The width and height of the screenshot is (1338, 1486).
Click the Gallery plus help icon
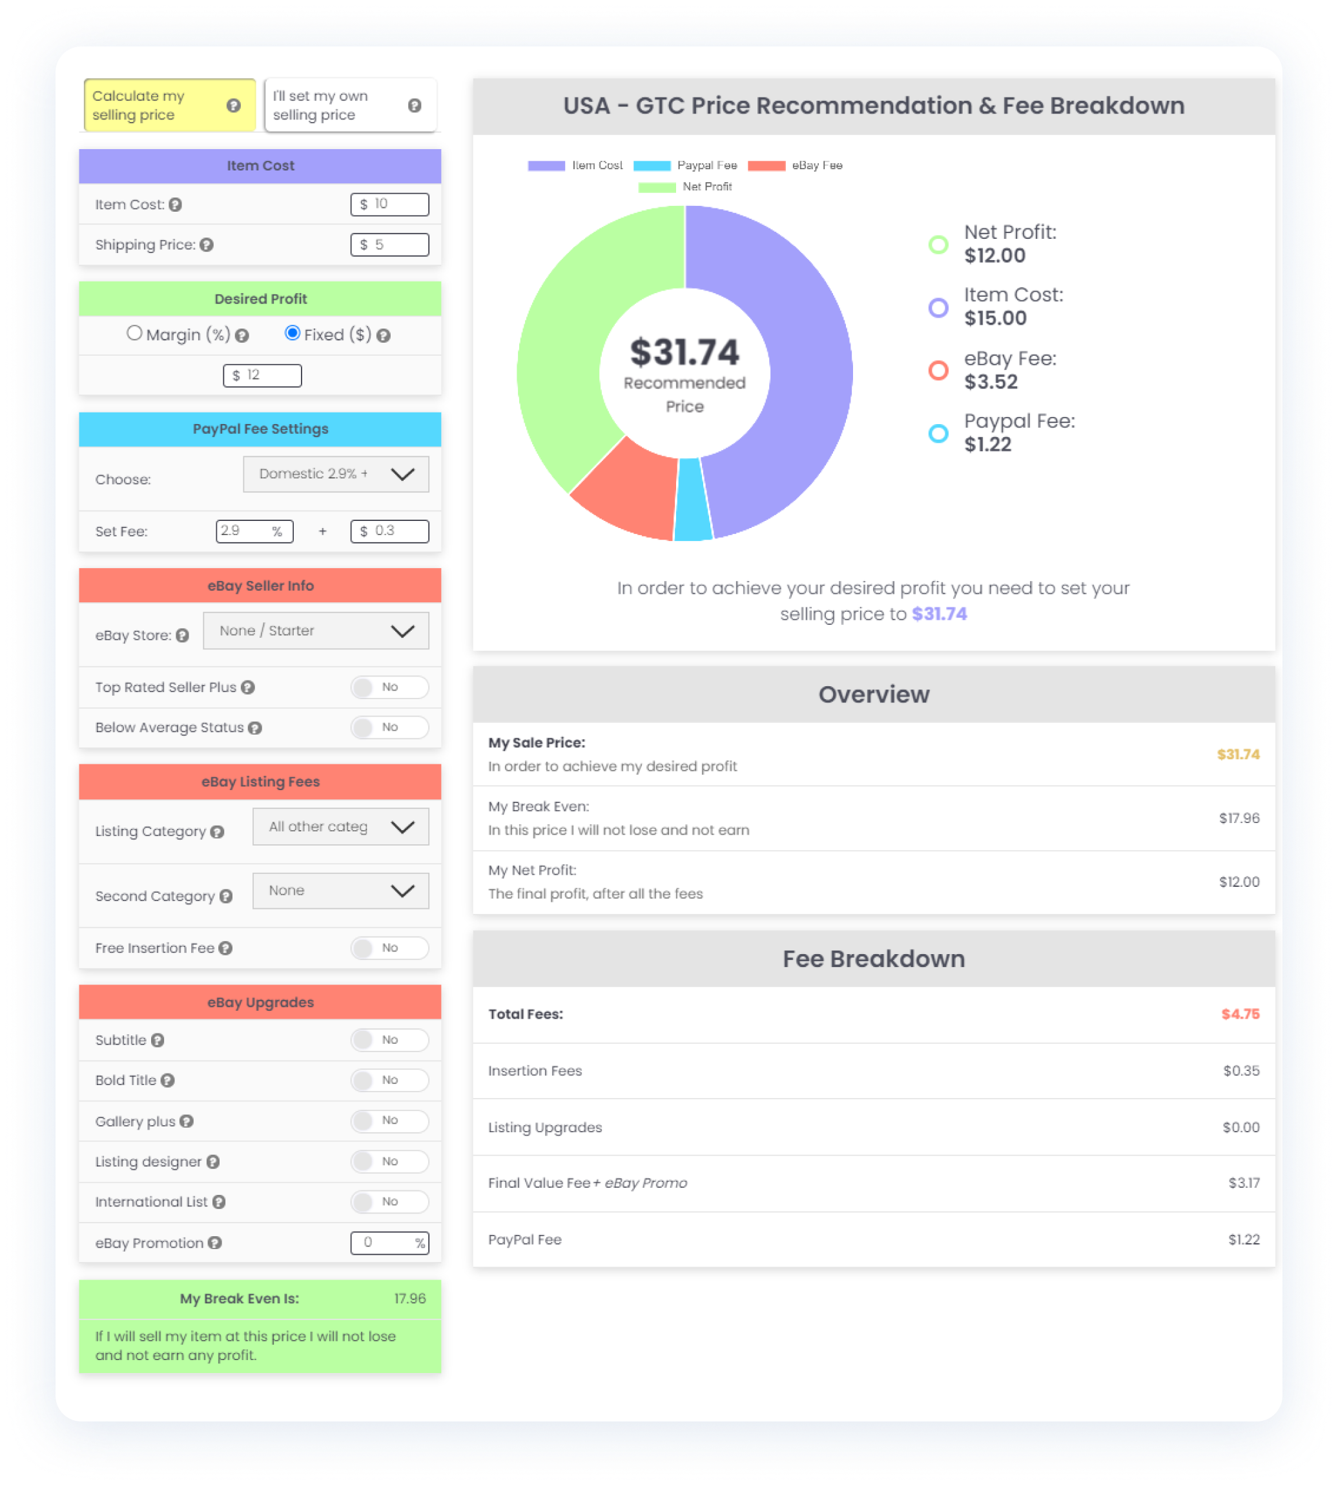(187, 1121)
